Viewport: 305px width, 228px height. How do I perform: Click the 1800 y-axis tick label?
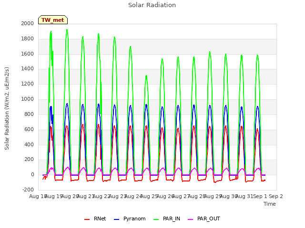coord(28,39)
